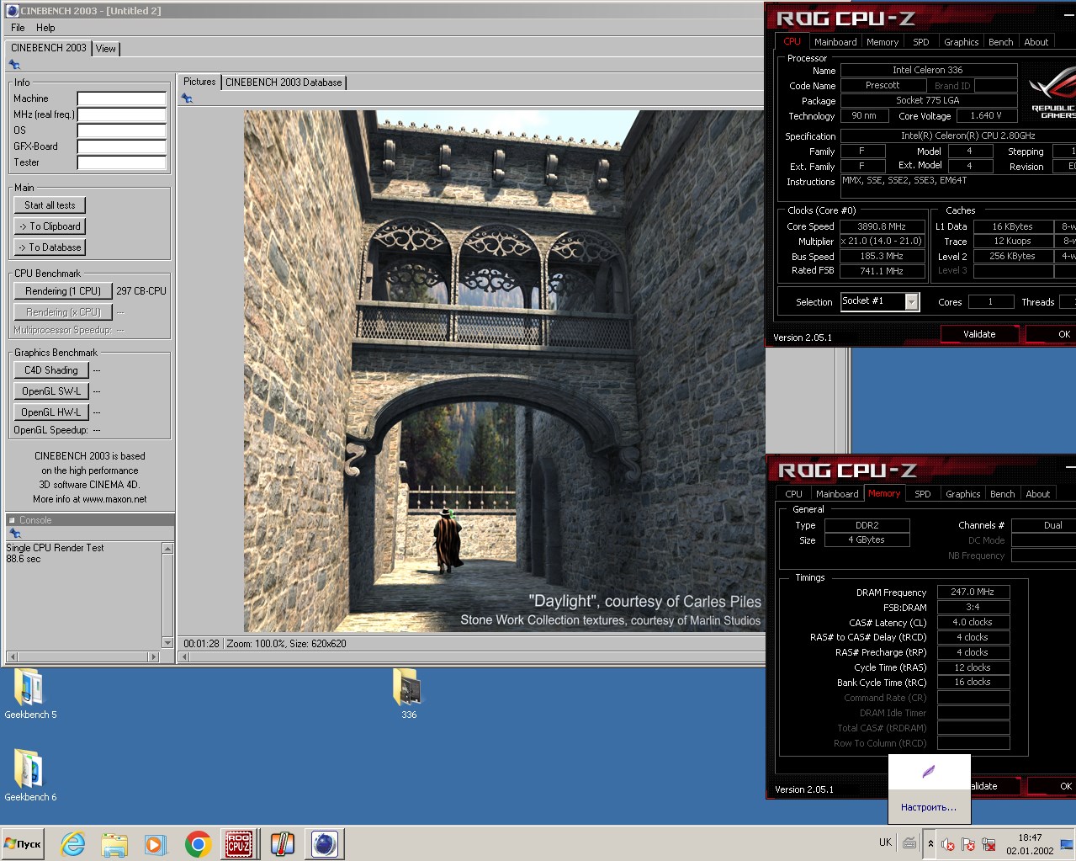Click the Пуск Start button
This screenshot has width=1076, height=861.
(23, 843)
